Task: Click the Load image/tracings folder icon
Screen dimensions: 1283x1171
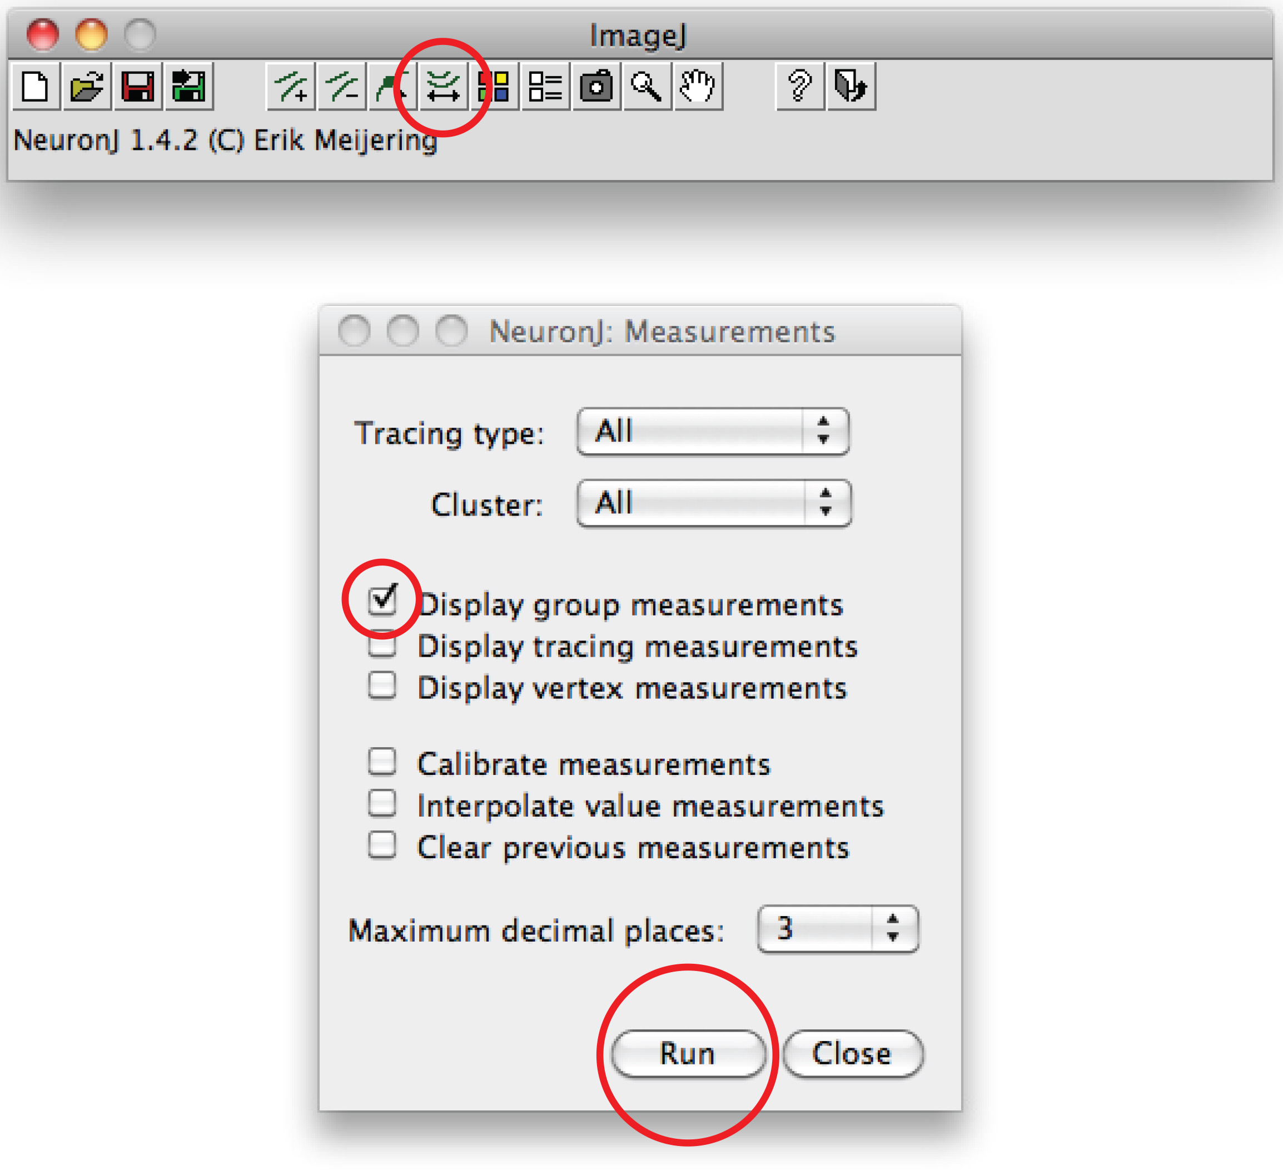Action: [x=87, y=87]
